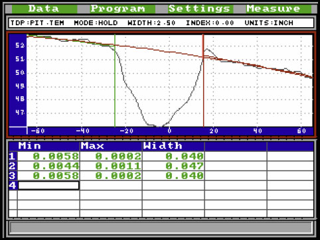Viewport: 320px width, 240px height.
Task: Click the Width column header
Action: (x=173, y=146)
